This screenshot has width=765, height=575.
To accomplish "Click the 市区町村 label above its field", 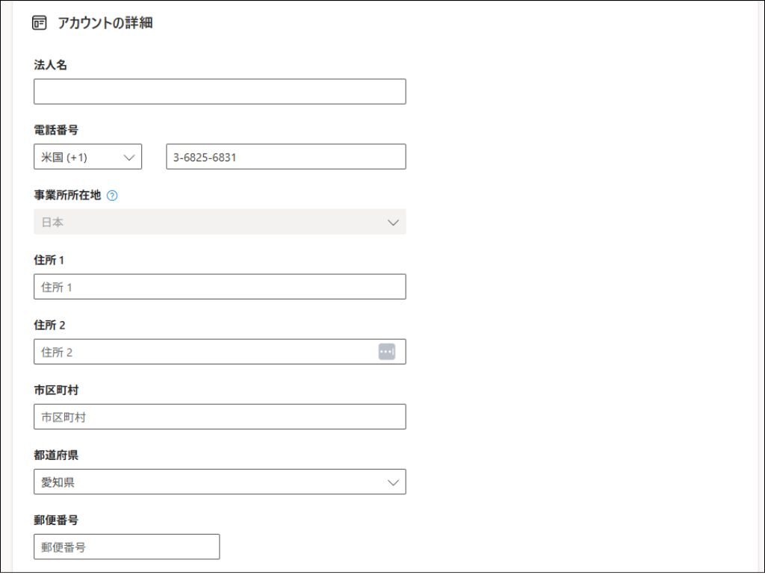I will pos(56,390).
